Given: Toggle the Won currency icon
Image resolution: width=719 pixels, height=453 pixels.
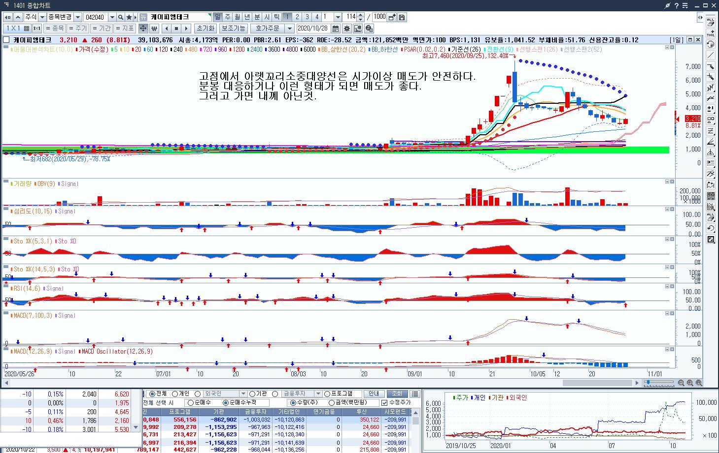Looking at the screenshot, I should (154, 29).
